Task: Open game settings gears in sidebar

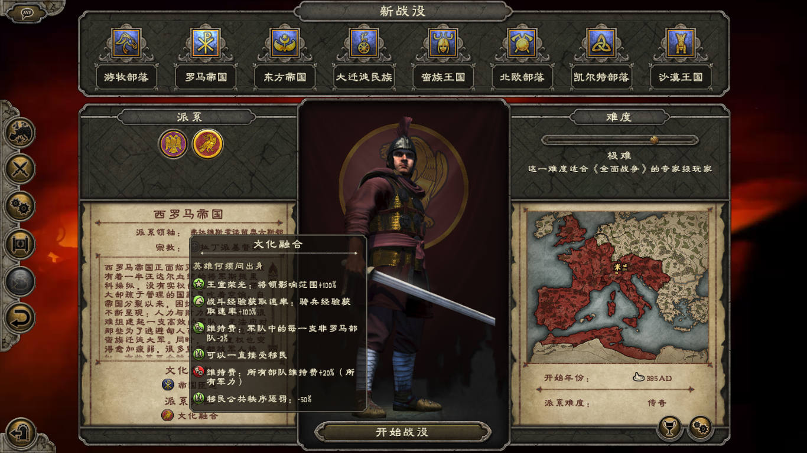Action: pyautogui.click(x=21, y=206)
